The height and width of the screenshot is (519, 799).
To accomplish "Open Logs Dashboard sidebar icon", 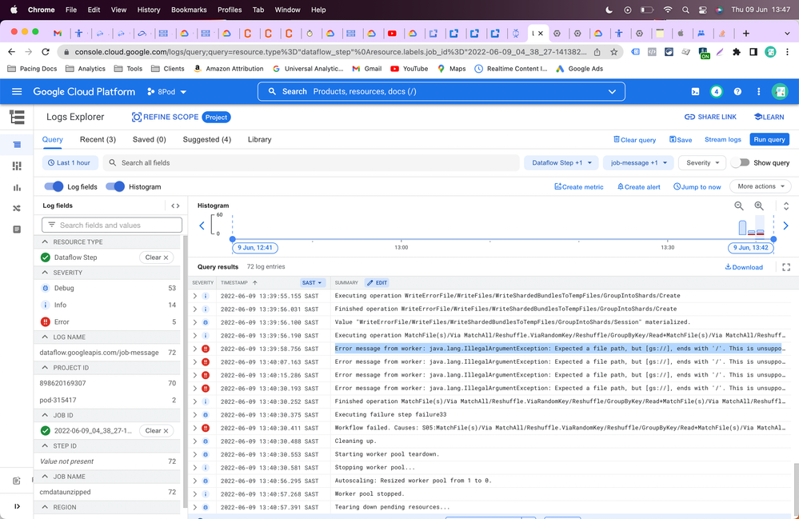I will tap(17, 166).
